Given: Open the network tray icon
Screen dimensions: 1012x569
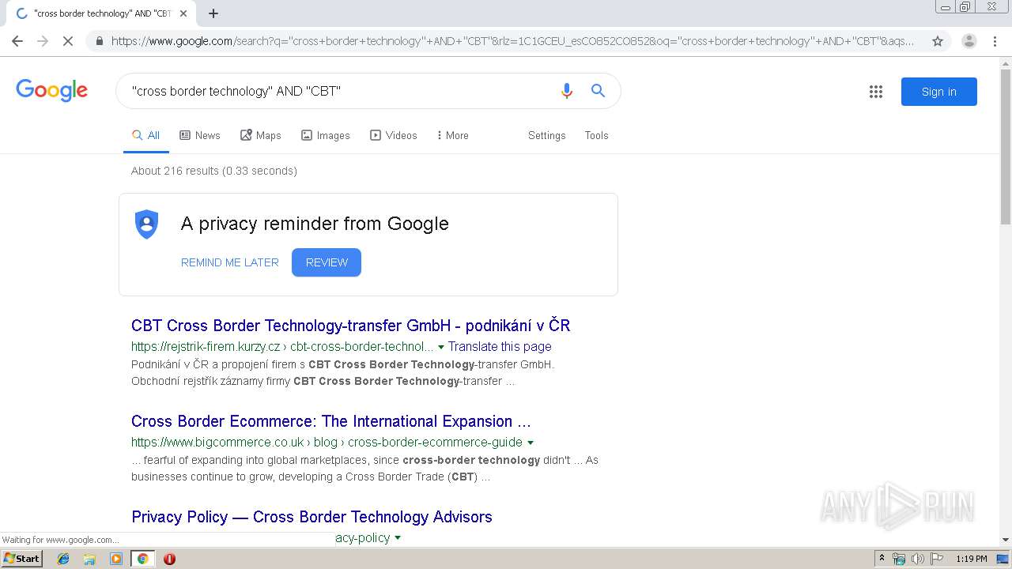Looking at the screenshot, I should click(x=899, y=559).
